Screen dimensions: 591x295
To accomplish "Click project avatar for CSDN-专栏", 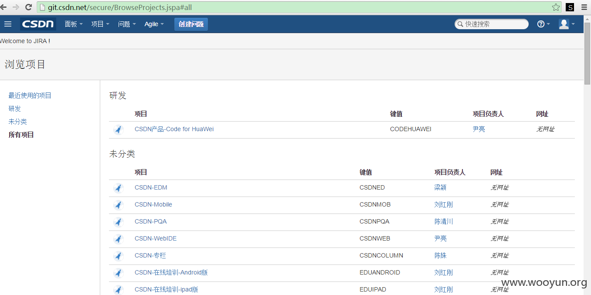I will [x=118, y=256].
